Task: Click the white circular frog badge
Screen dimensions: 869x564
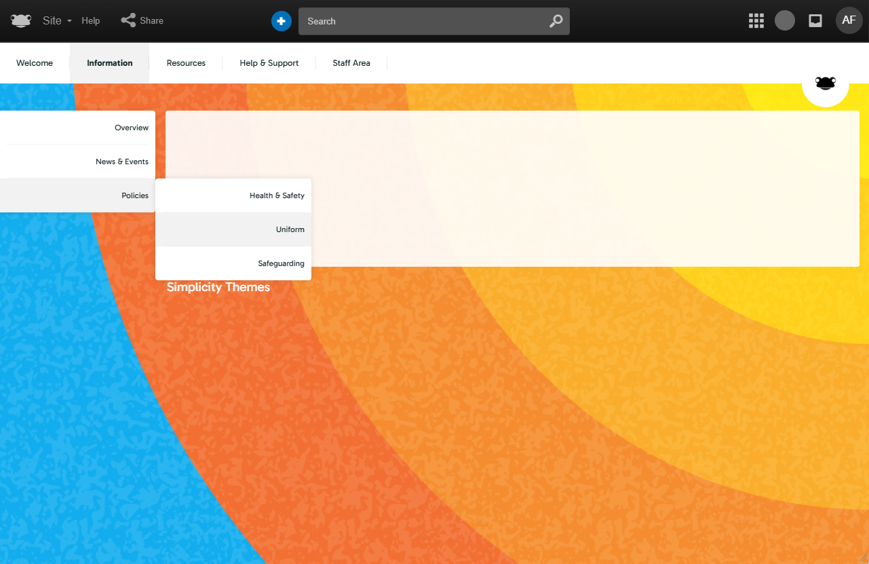Action: pyautogui.click(x=825, y=83)
